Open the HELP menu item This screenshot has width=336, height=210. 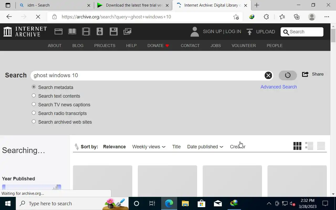131,45
